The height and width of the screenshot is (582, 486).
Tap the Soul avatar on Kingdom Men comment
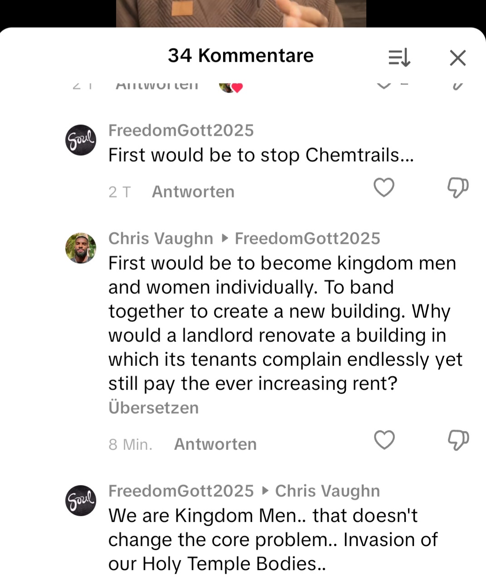pos(81,500)
